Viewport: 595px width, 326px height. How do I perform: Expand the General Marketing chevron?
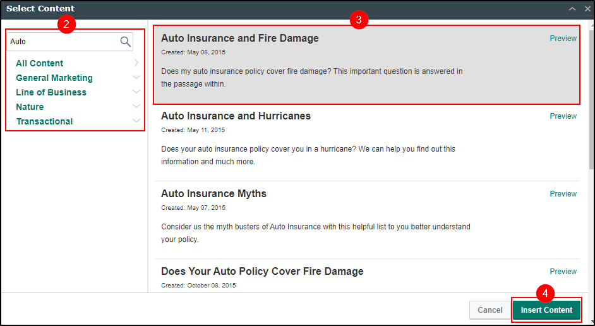point(136,77)
